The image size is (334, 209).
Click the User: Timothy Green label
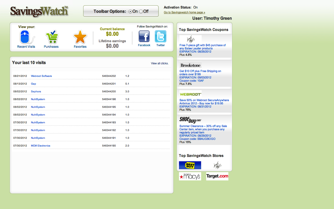point(212,18)
